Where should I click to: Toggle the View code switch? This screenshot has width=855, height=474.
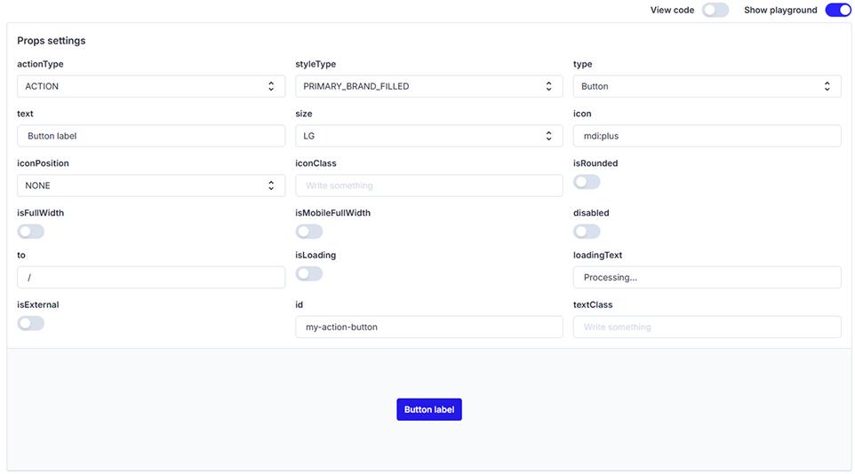[715, 10]
